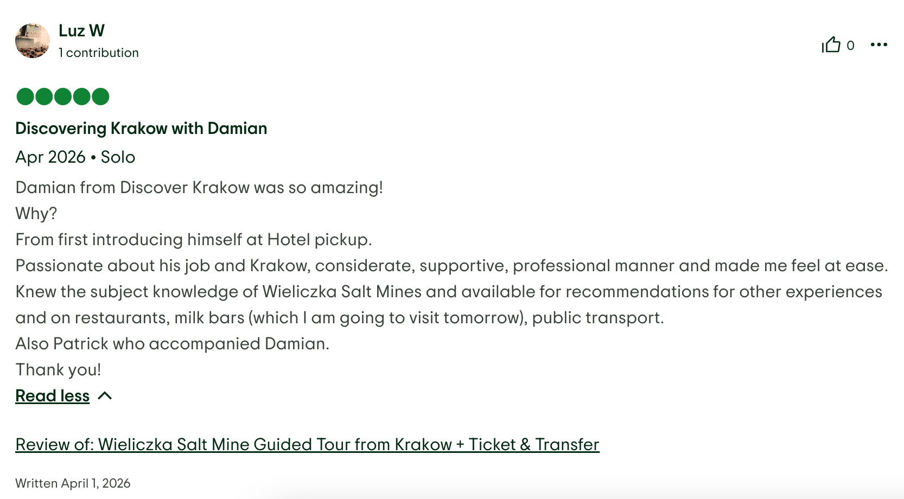
Task: Collapse the review using the chevron-up arrow
Action: click(105, 395)
